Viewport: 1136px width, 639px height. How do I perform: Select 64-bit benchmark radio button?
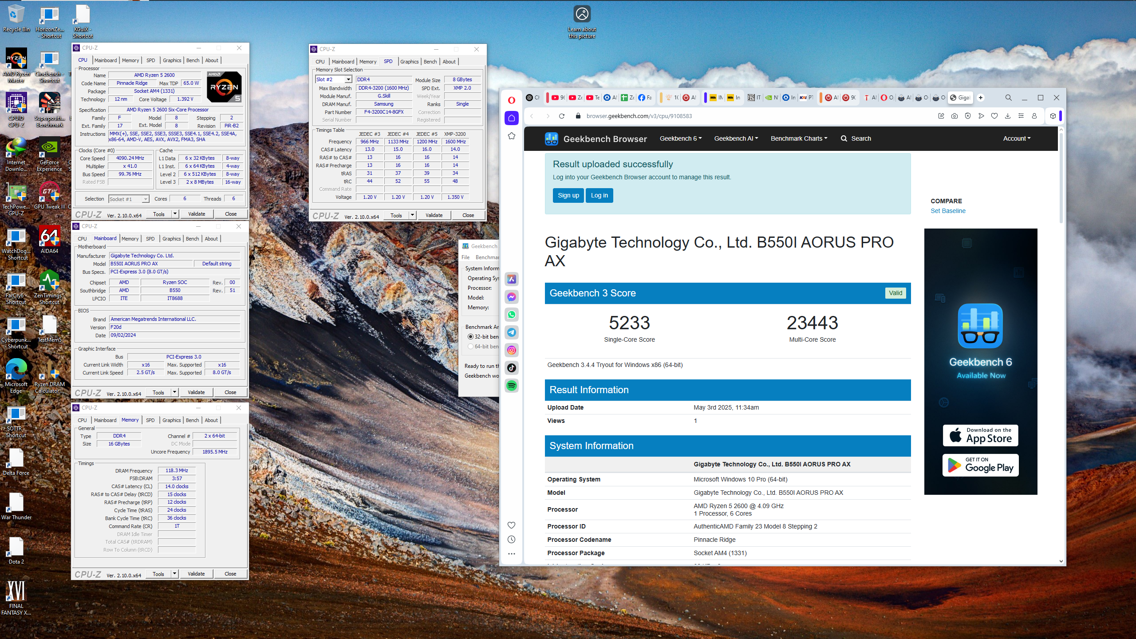(470, 347)
